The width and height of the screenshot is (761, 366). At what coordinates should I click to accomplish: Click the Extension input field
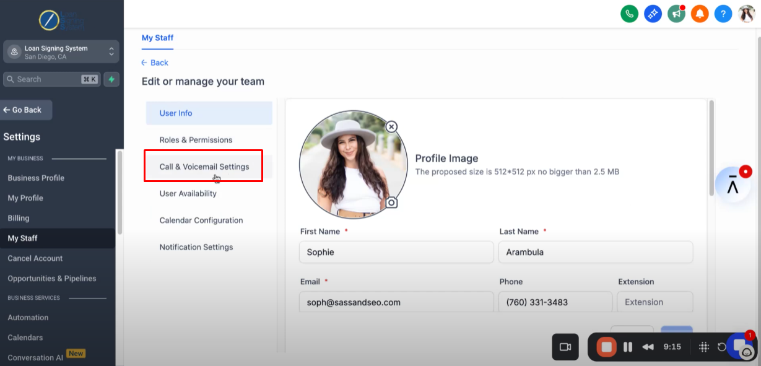pyautogui.click(x=655, y=302)
